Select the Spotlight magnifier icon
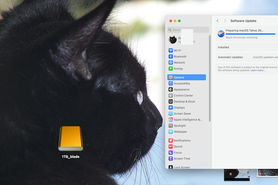278x185 pixels. (171, 126)
